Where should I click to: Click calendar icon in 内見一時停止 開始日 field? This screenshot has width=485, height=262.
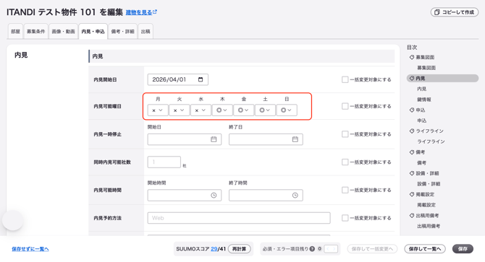(214, 139)
